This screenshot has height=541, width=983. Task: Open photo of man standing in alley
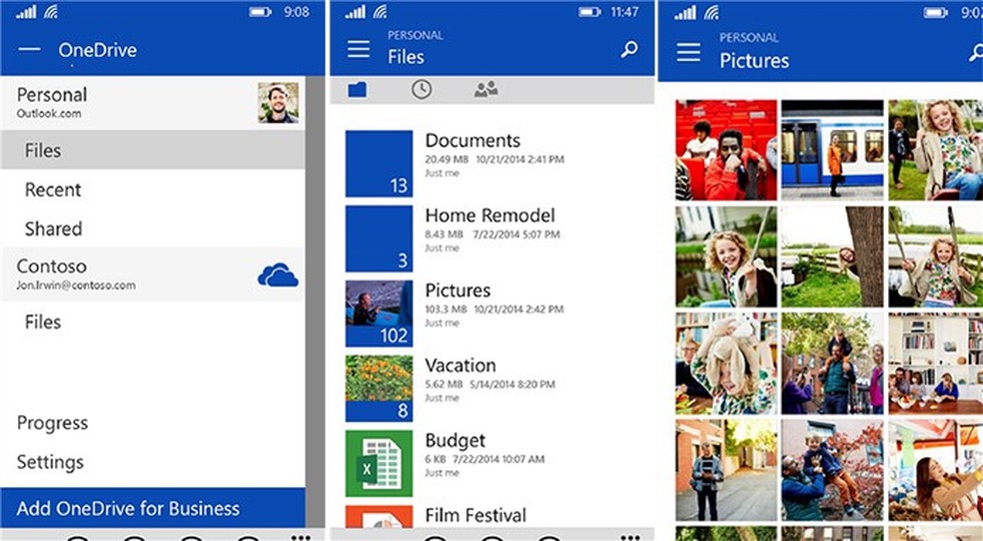point(726,470)
